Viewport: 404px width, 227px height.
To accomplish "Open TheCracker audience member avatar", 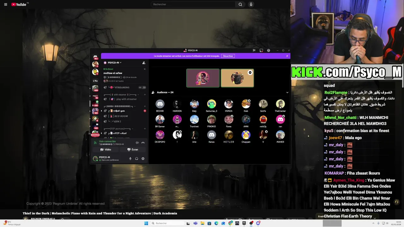I will pos(280,104).
